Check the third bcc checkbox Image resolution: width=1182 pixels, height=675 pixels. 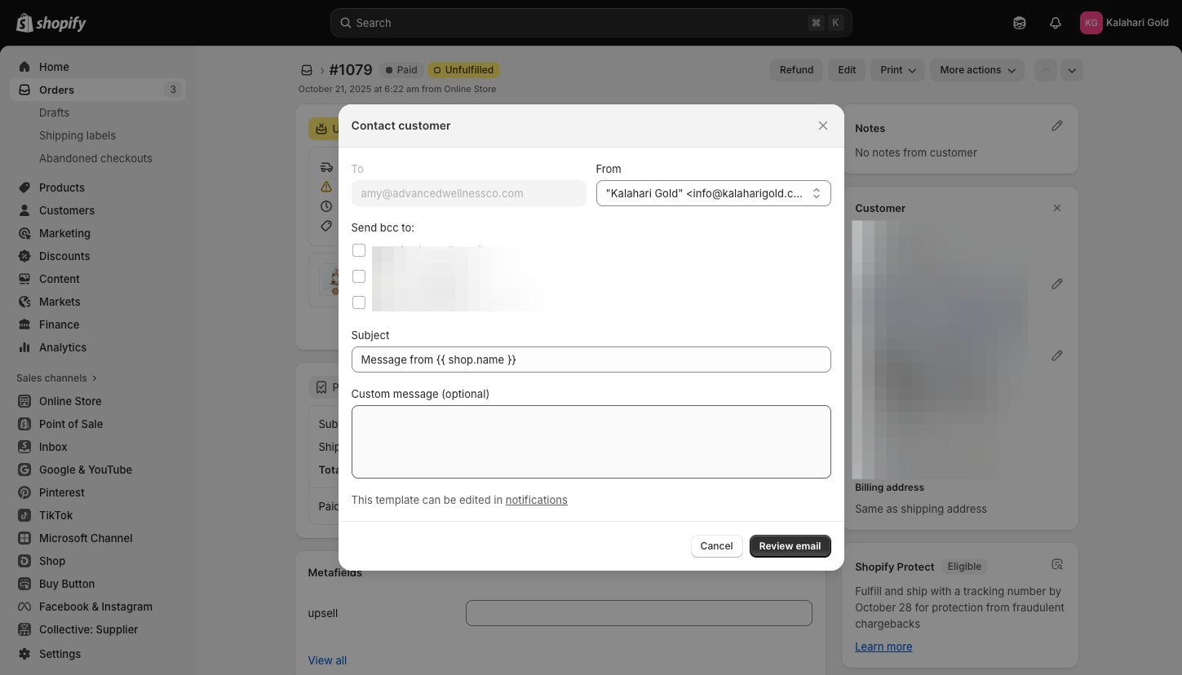pyautogui.click(x=358, y=302)
